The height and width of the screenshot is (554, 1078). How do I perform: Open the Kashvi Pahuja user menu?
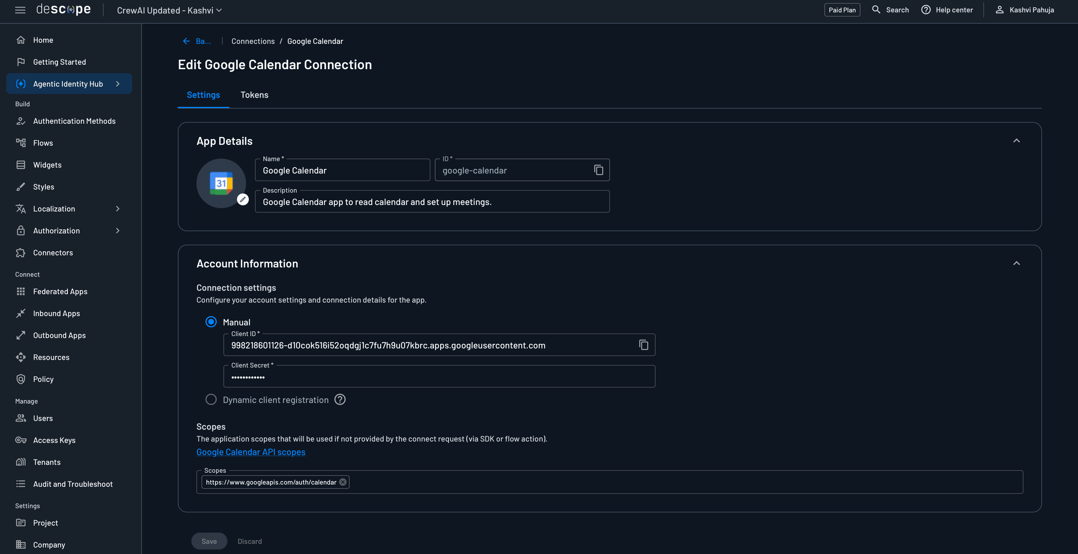pyautogui.click(x=1025, y=10)
